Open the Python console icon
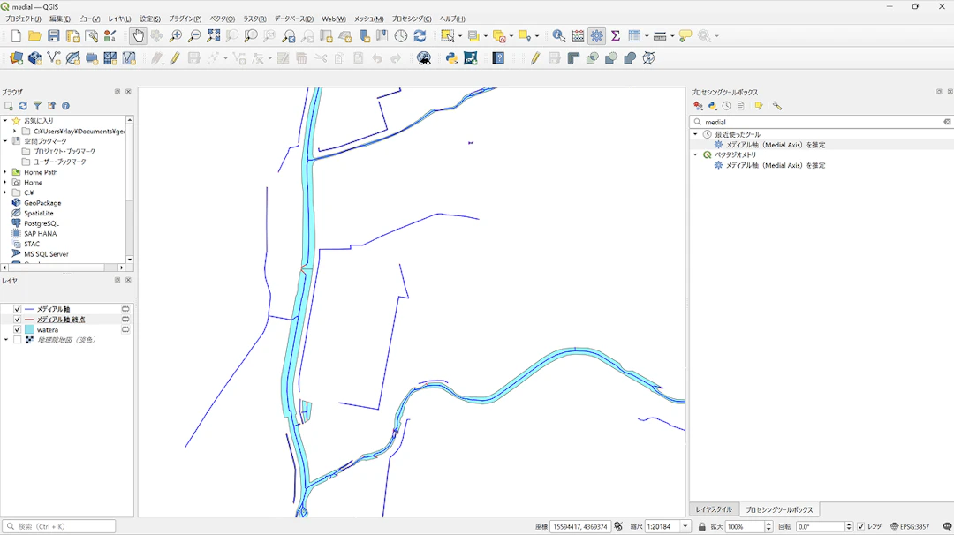954x535 pixels. [451, 58]
